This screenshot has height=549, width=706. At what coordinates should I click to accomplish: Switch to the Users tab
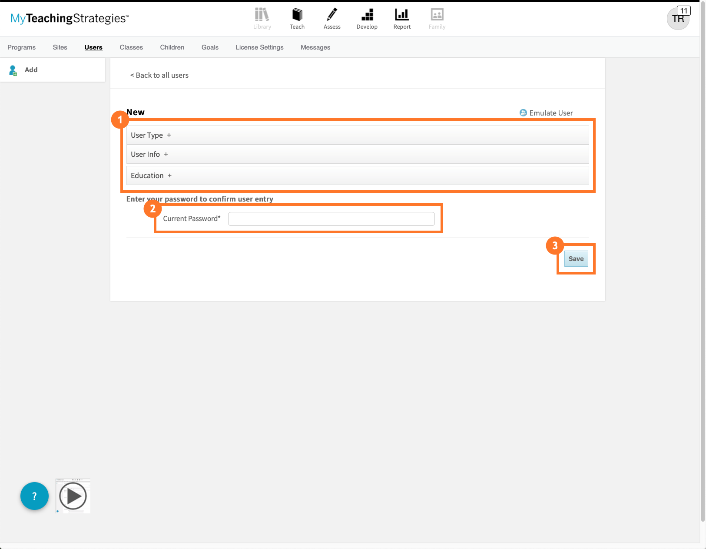[x=93, y=47]
